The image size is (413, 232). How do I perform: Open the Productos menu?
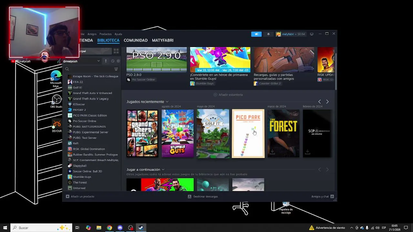pyautogui.click(x=106, y=34)
